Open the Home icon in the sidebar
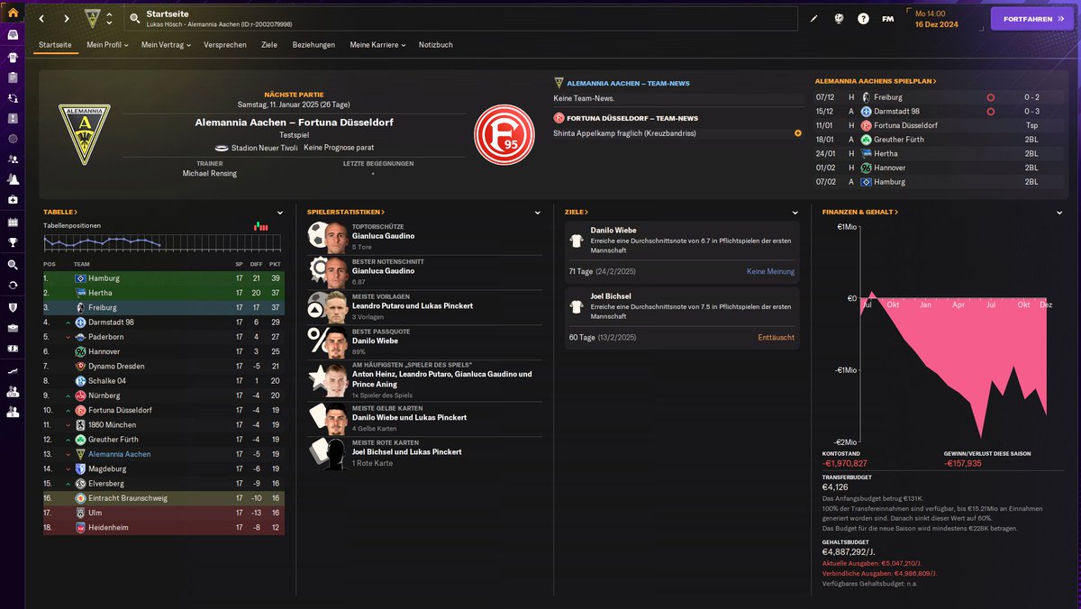Viewport: 1081px width, 609px height. coord(13,14)
